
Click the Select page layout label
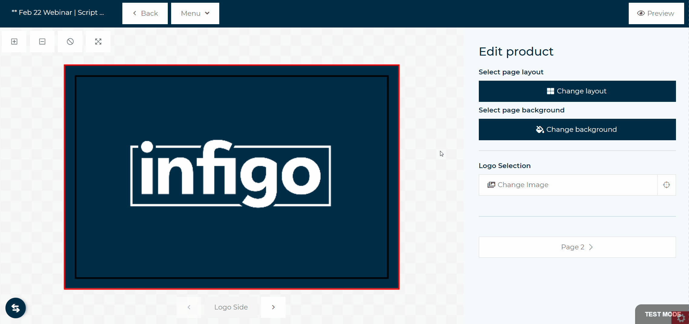click(511, 72)
